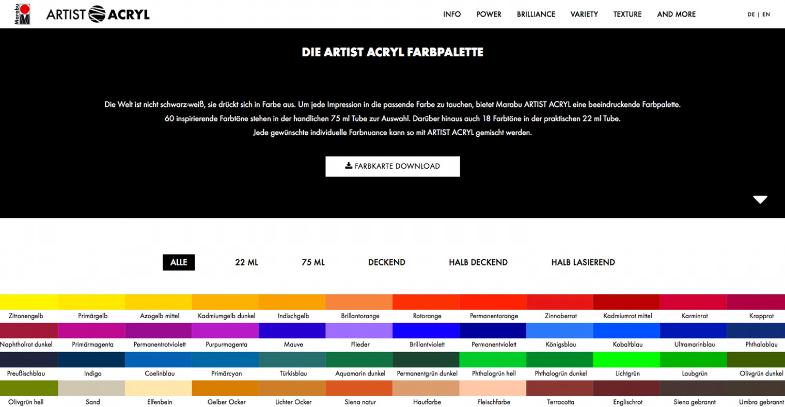Click the Preußischblau swatch

pos(29,359)
